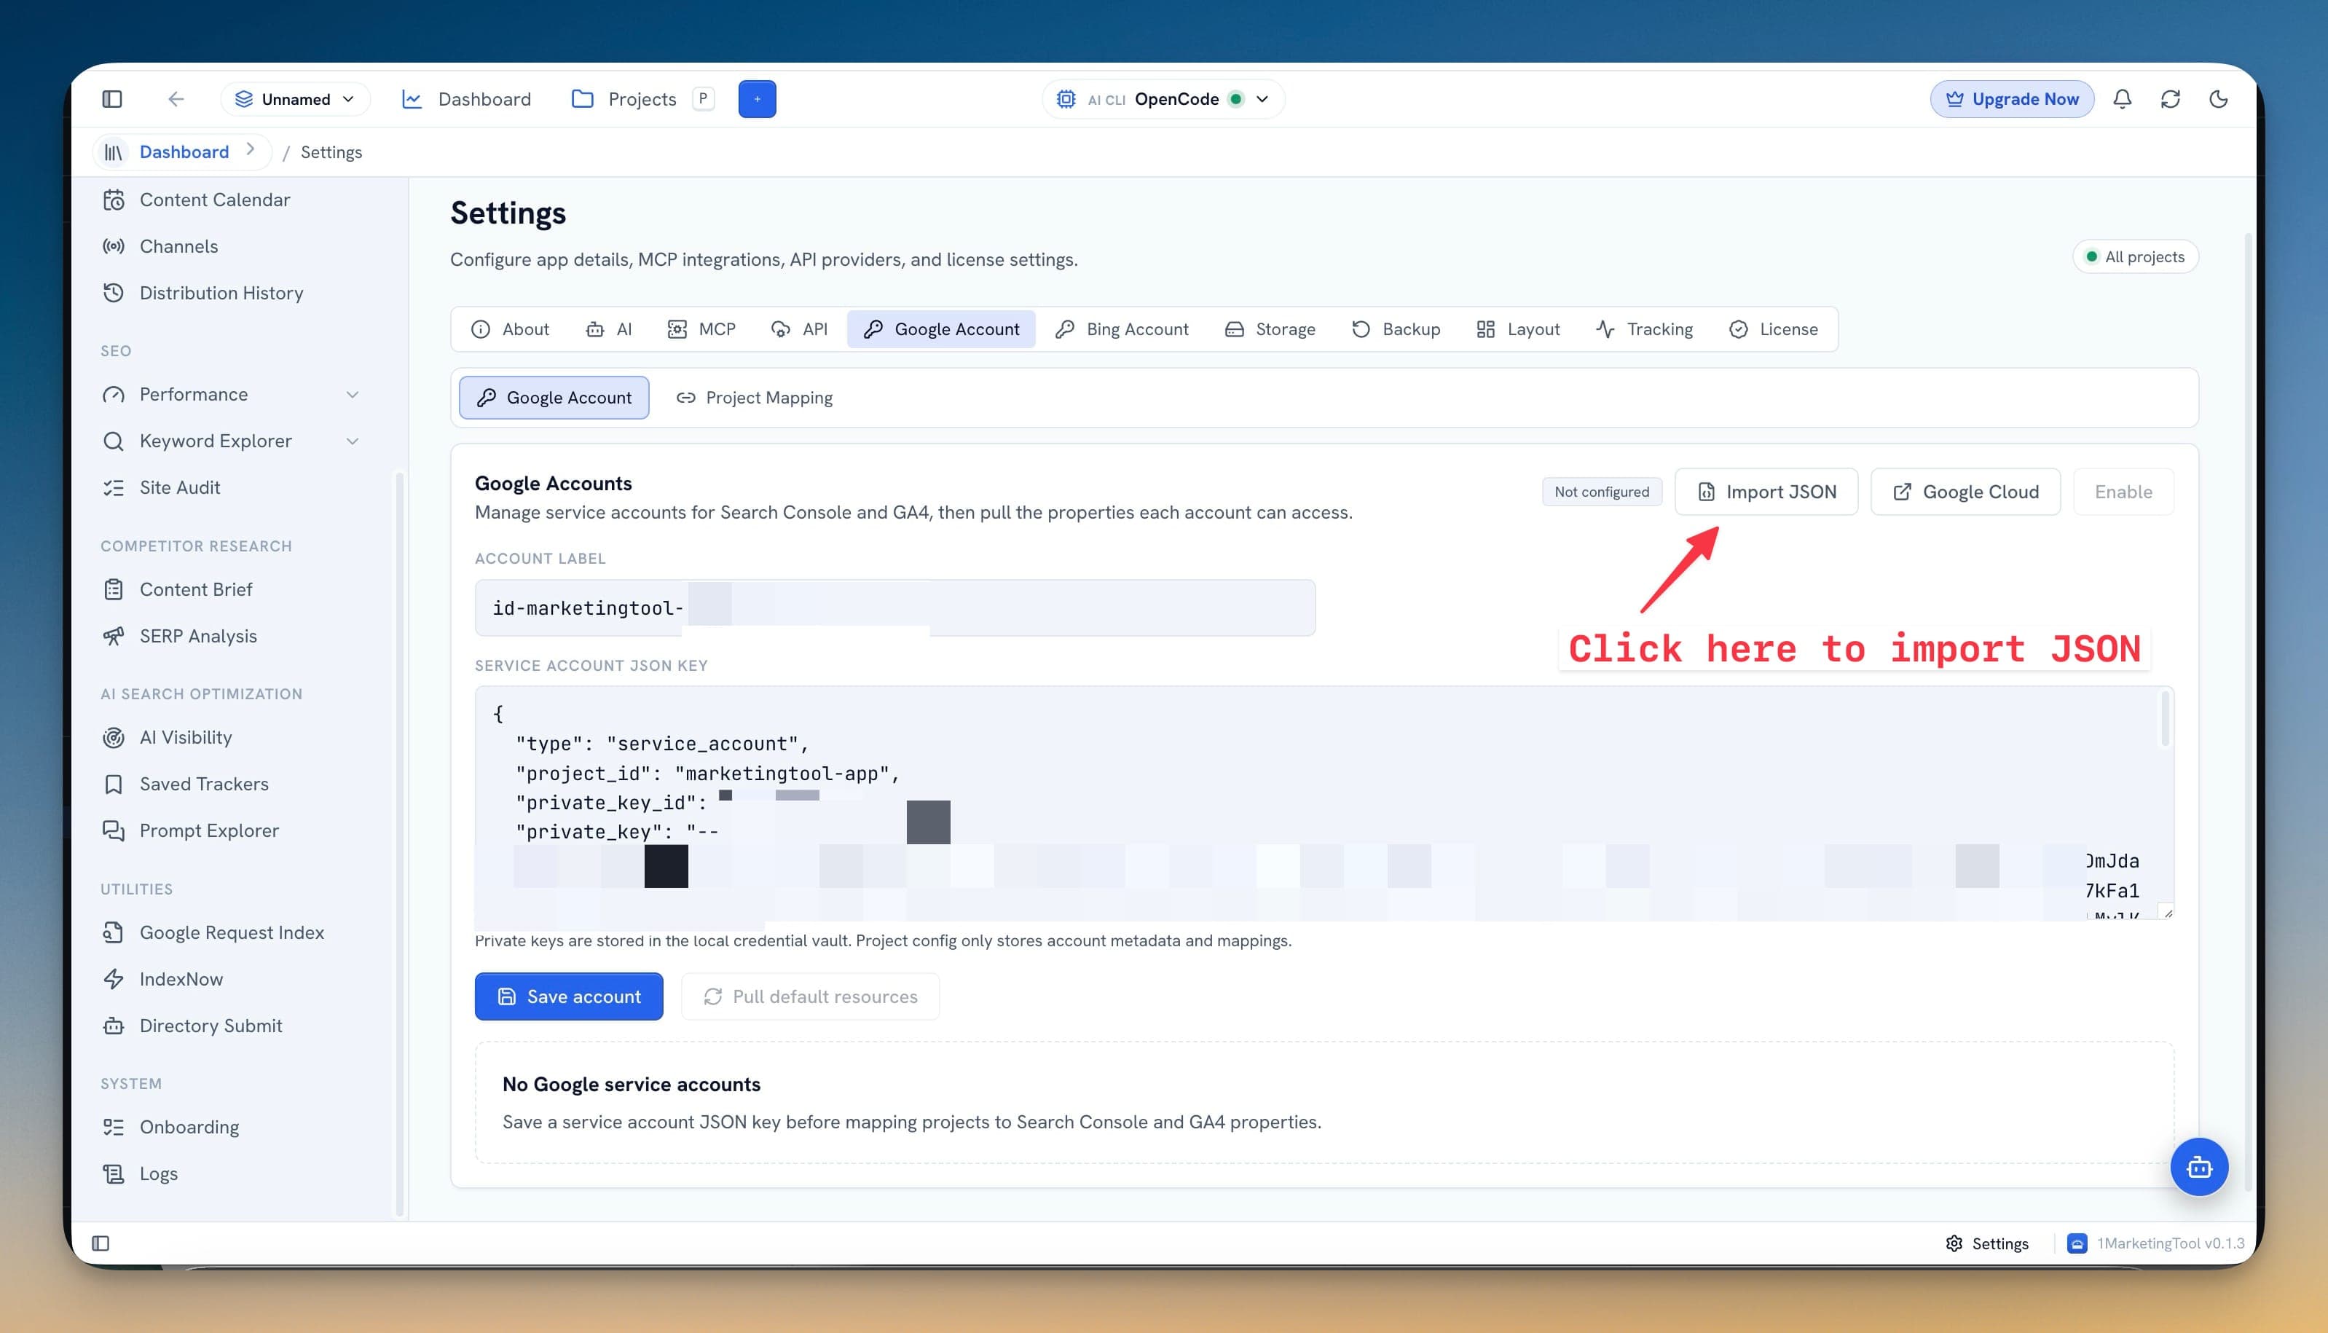
Task: Switch to the MCP settings tab
Action: 701,329
